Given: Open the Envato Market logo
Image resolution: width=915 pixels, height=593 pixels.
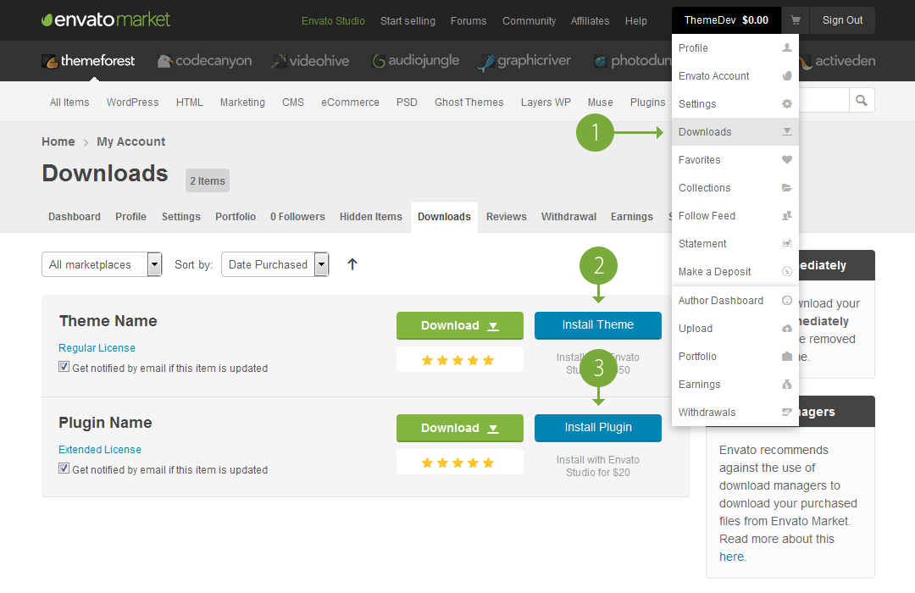Looking at the screenshot, I should tap(106, 19).
